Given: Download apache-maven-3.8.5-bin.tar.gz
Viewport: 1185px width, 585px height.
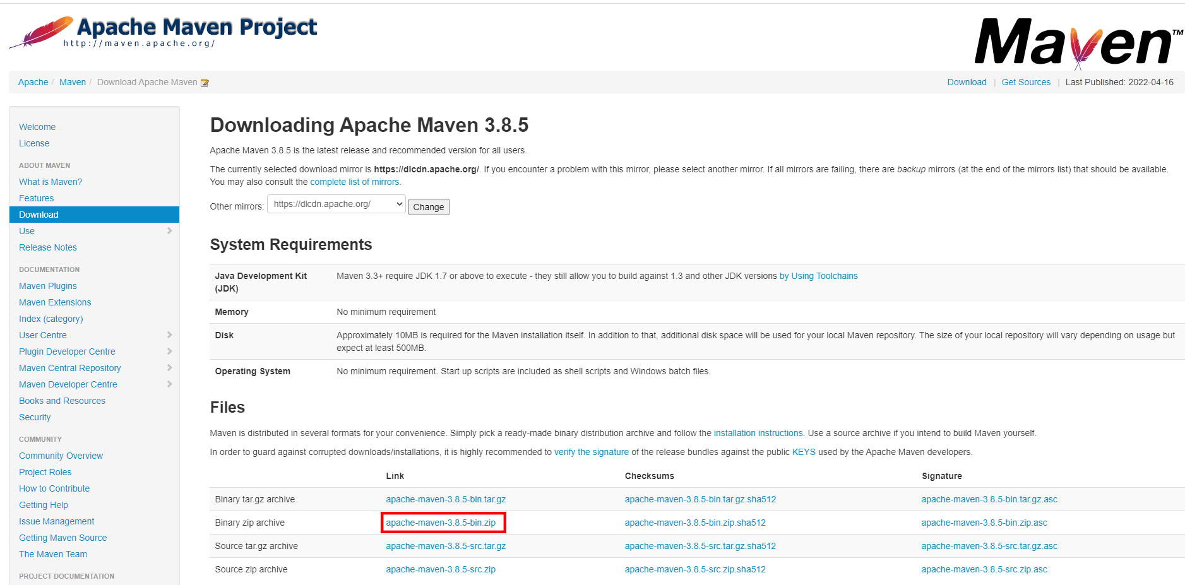Looking at the screenshot, I should click(x=446, y=499).
